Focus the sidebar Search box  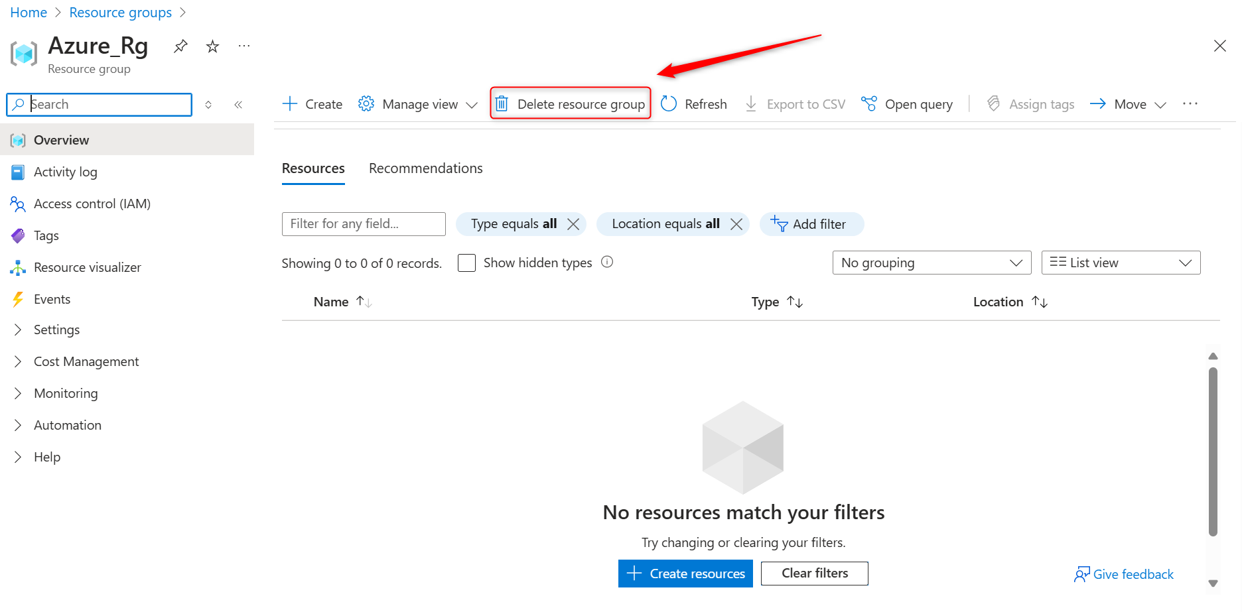coord(100,104)
